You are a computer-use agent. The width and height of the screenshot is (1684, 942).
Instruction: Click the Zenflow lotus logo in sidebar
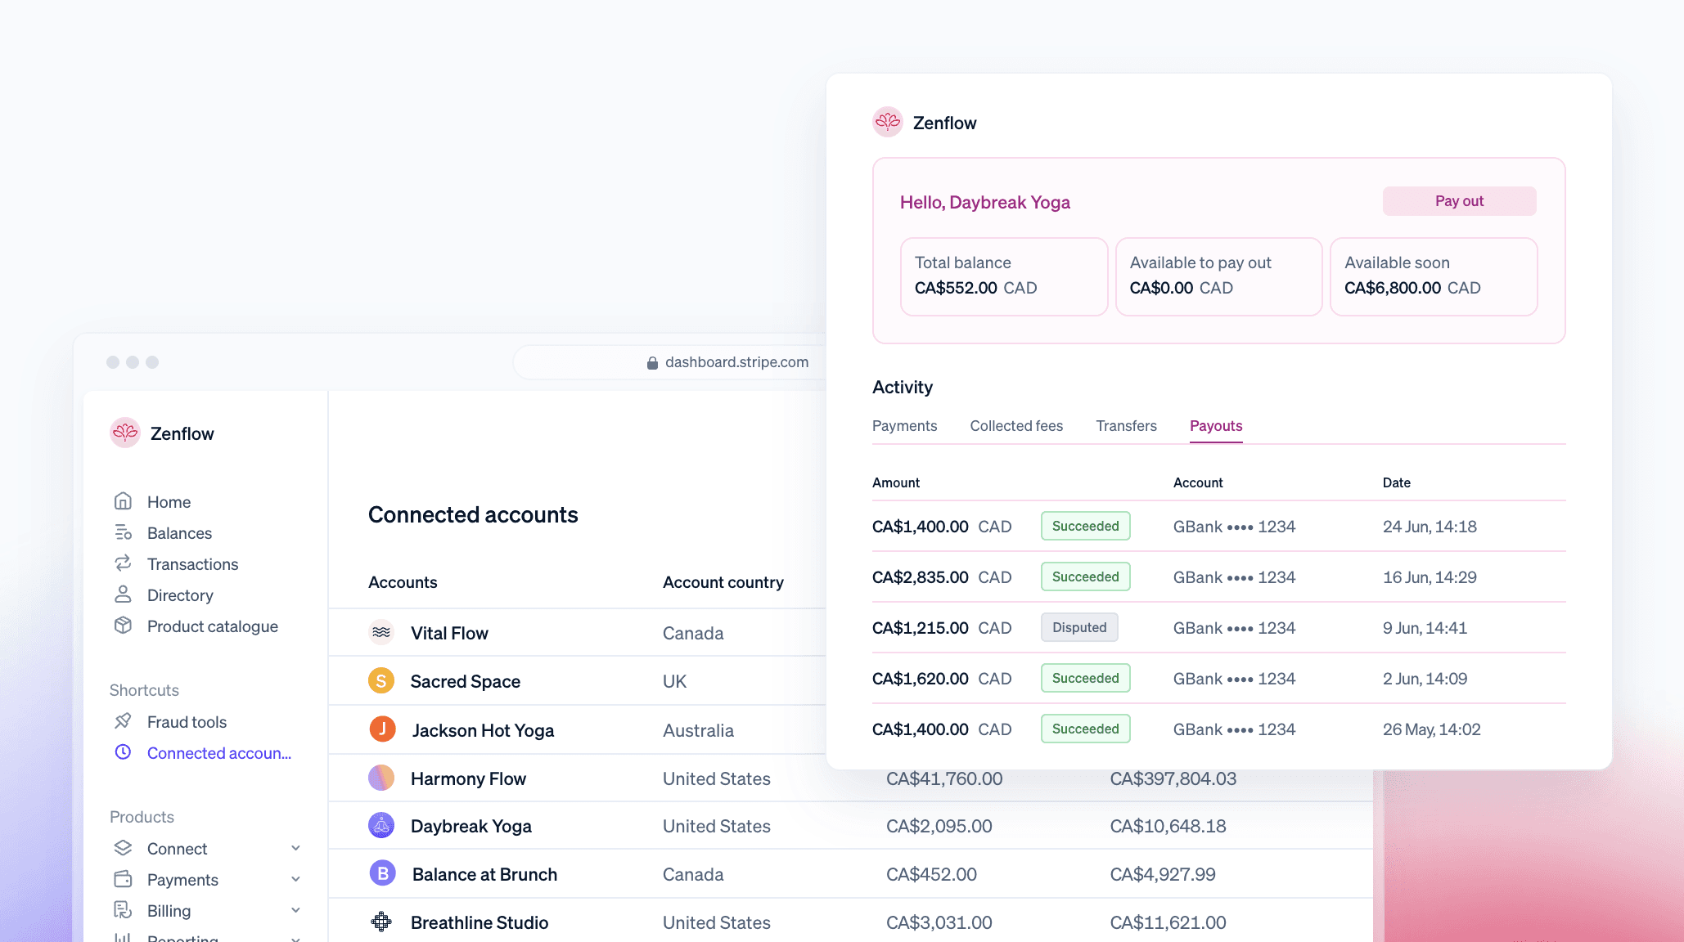[125, 433]
